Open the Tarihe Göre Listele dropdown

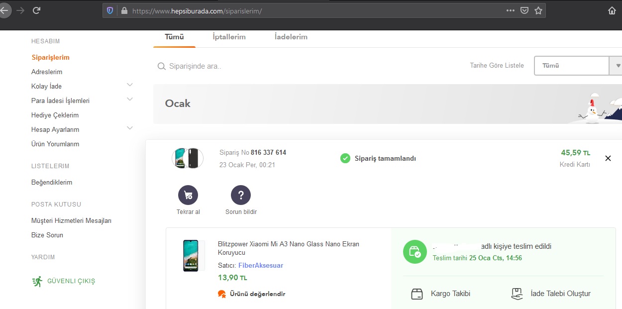(x=578, y=66)
